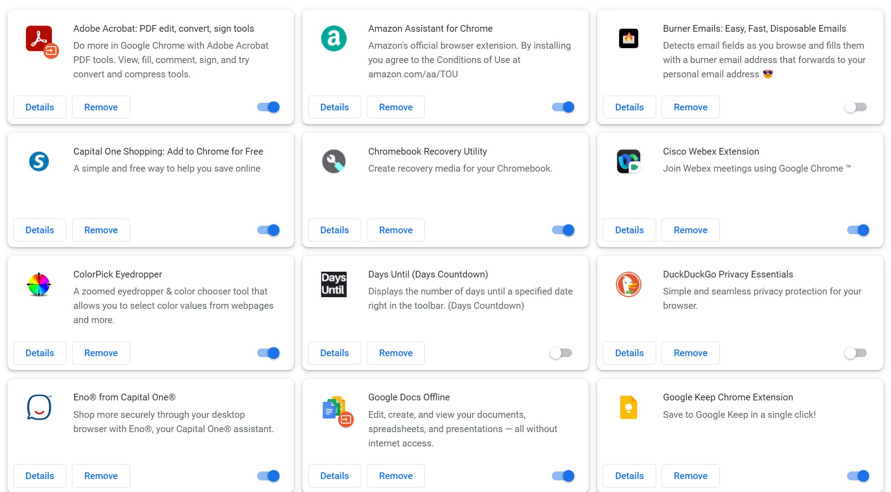Open Details for Days Until
The width and height of the screenshot is (891, 492).
click(335, 353)
